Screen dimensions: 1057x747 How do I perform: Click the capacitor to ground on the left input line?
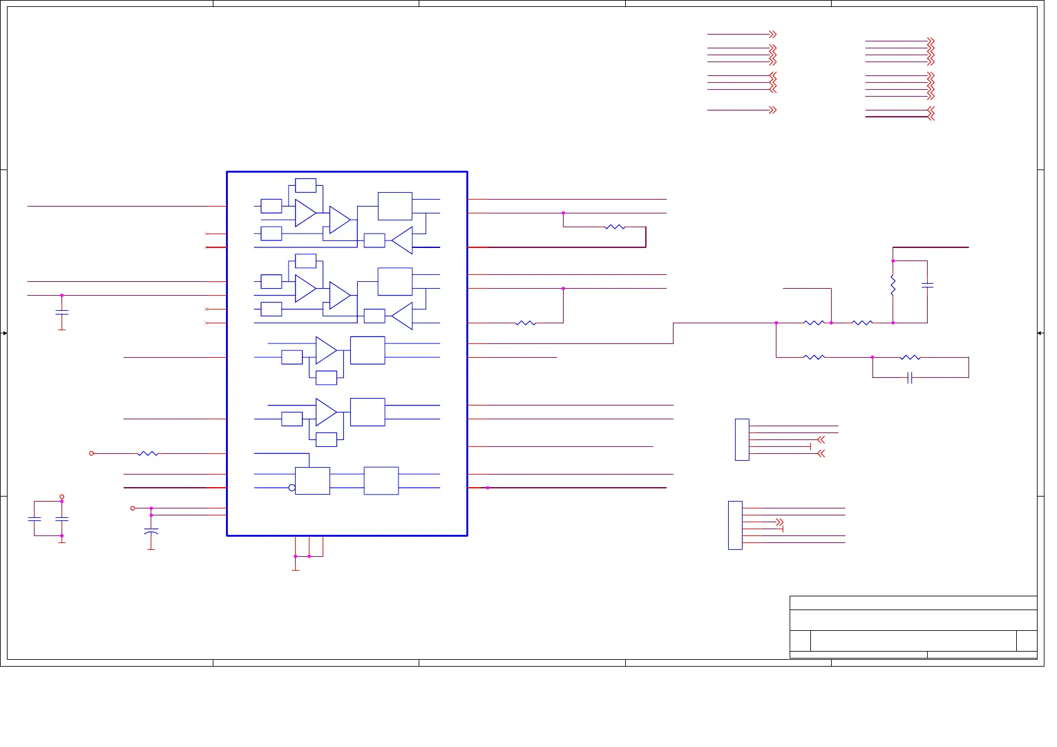coord(62,312)
